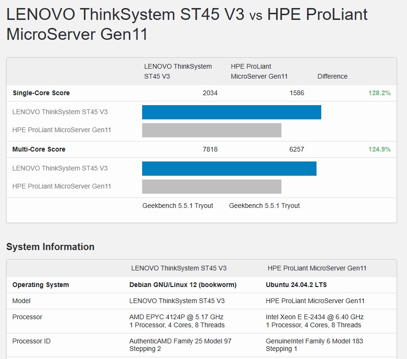Click the blue Lenovo multi-core score bar
Screen dimensions: 407x359
click(x=229, y=169)
